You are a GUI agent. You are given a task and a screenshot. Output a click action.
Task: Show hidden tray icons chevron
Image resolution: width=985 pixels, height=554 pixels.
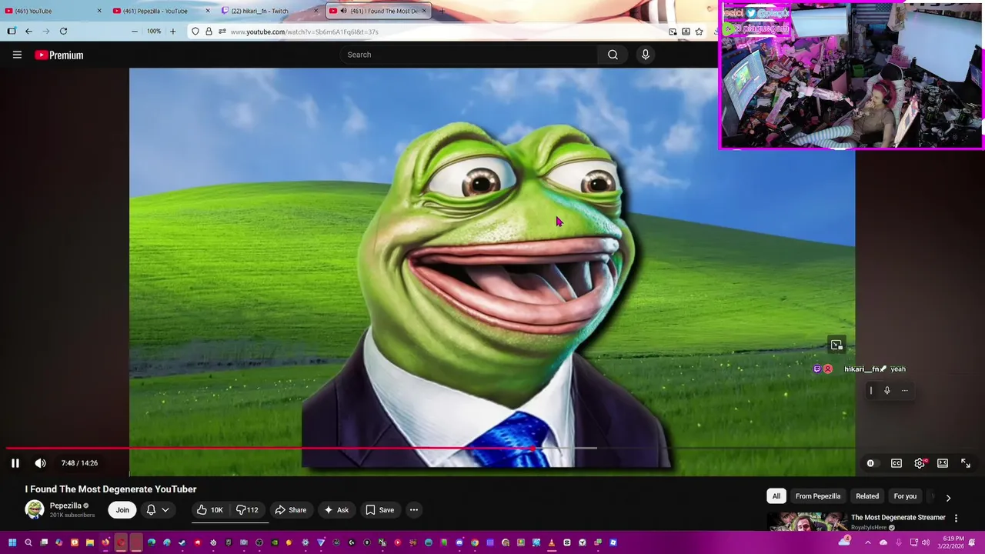868,542
